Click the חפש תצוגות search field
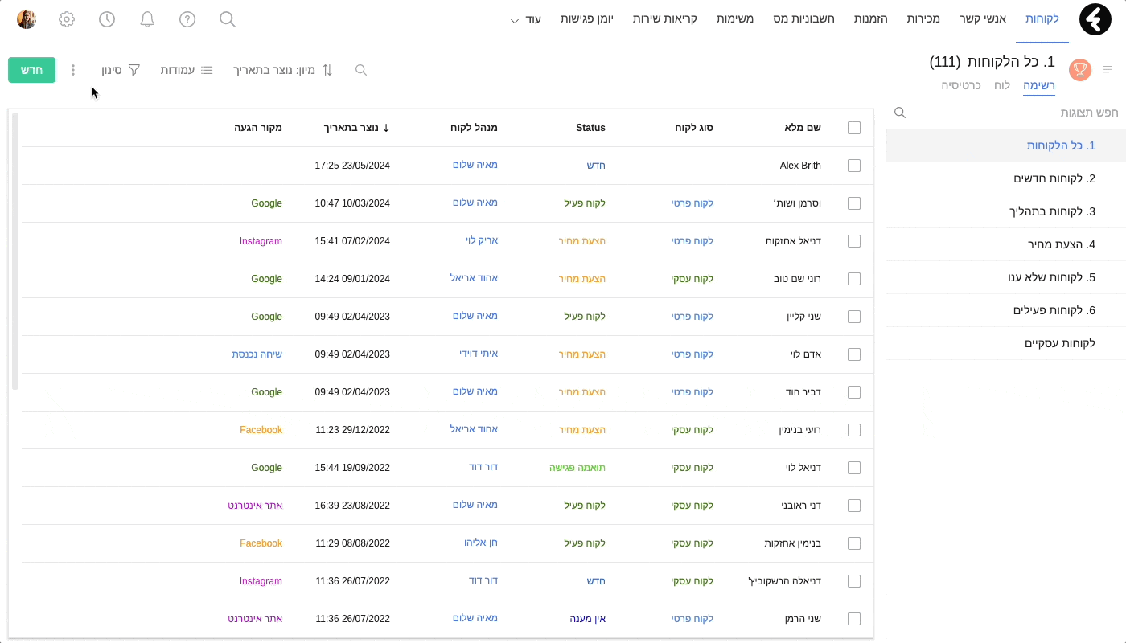This screenshot has height=643, width=1126. point(1005,113)
